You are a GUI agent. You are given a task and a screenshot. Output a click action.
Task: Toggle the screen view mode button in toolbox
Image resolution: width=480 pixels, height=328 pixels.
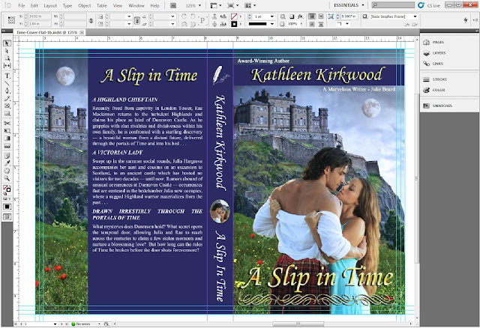(7, 216)
